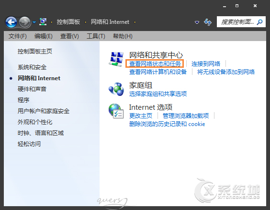Click the Refresh icon in the address bar
270x210 pixels.
[208, 22]
